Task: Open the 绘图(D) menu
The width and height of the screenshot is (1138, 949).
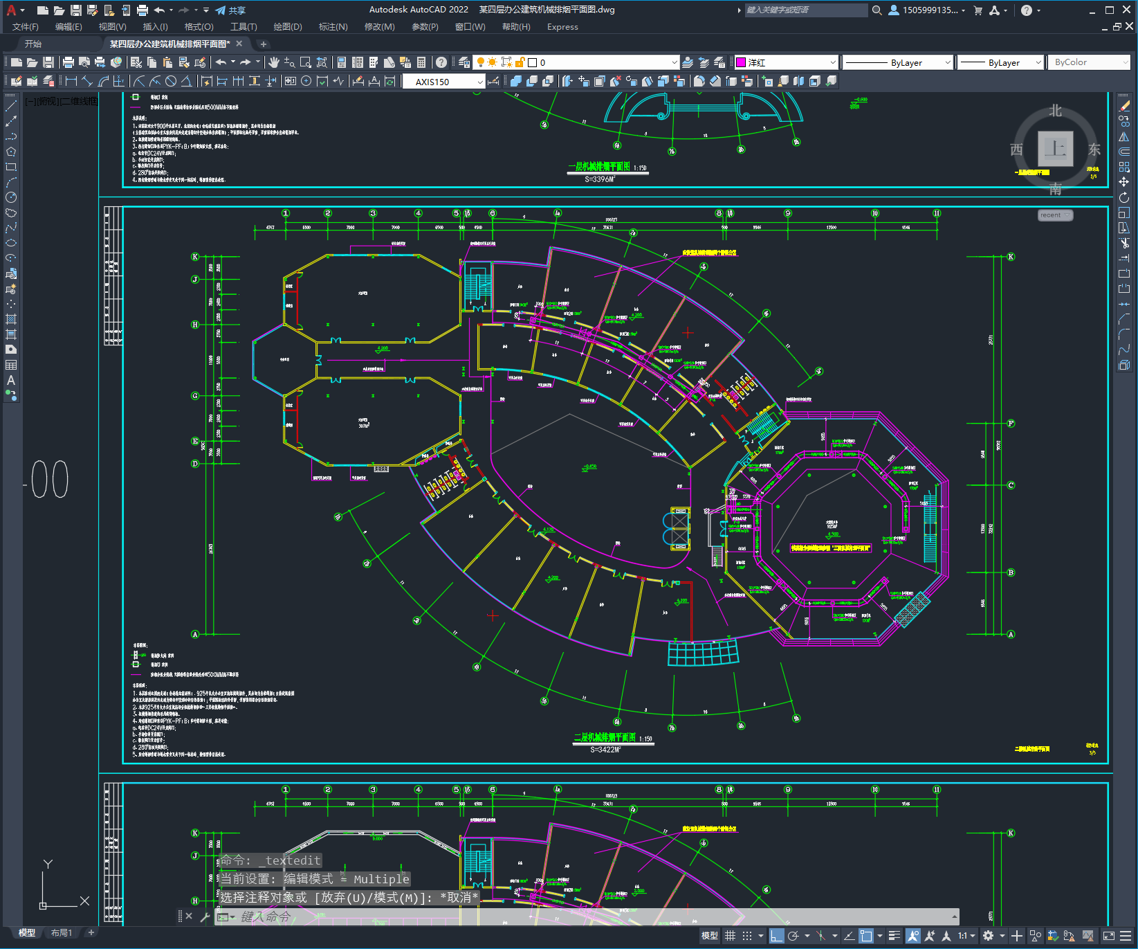Action: tap(288, 27)
